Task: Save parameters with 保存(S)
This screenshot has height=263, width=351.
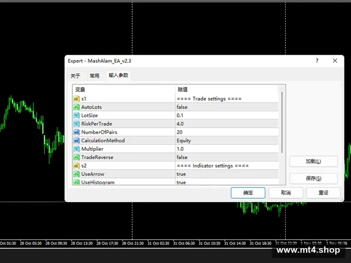Action: 313,178
